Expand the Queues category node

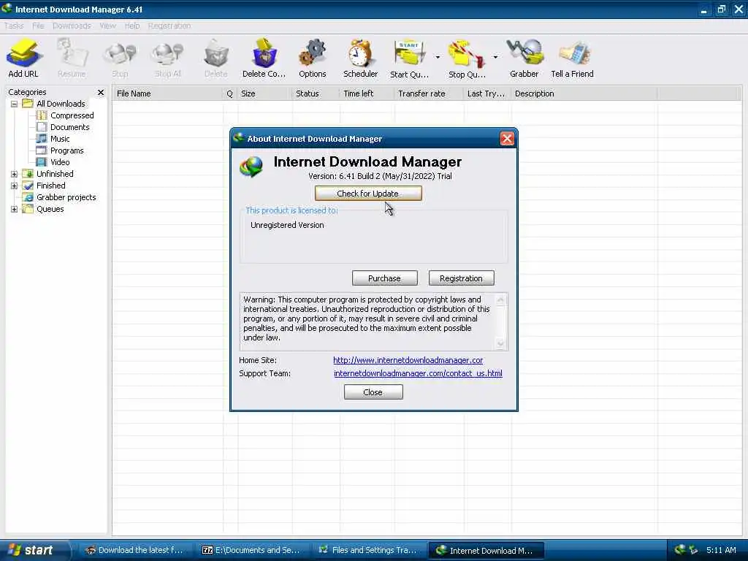click(15, 209)
